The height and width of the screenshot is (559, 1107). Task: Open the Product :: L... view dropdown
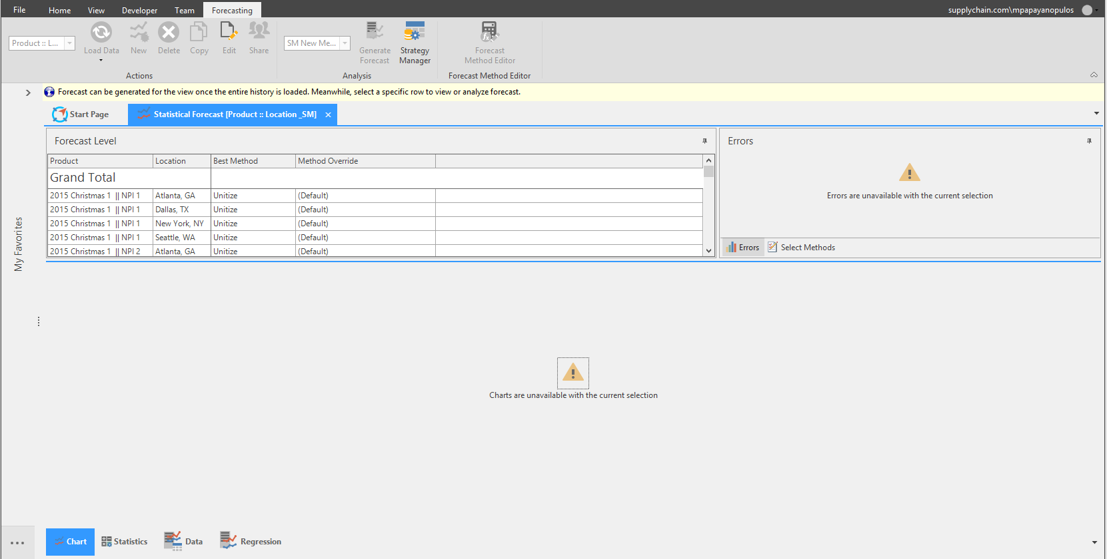click(x=69, y=43)
